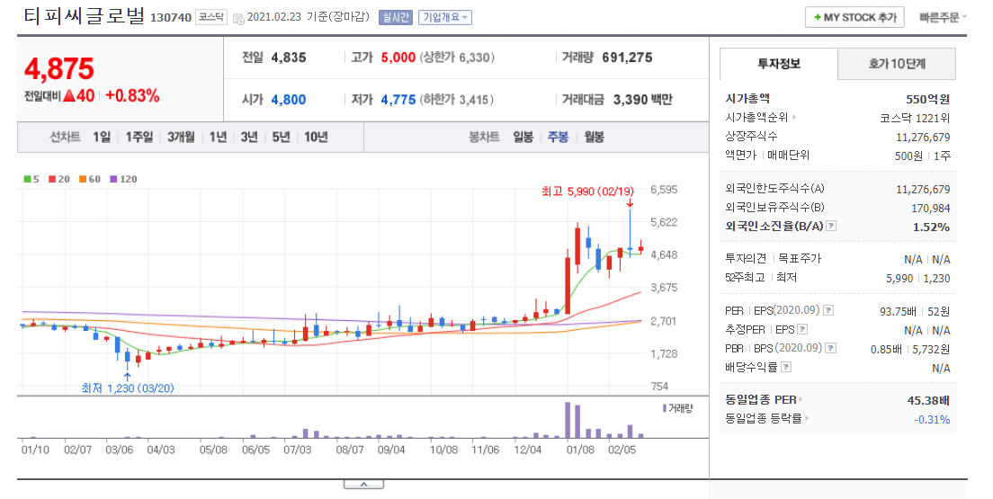Click the 거래량 value 691,275

tap(627, 58)
